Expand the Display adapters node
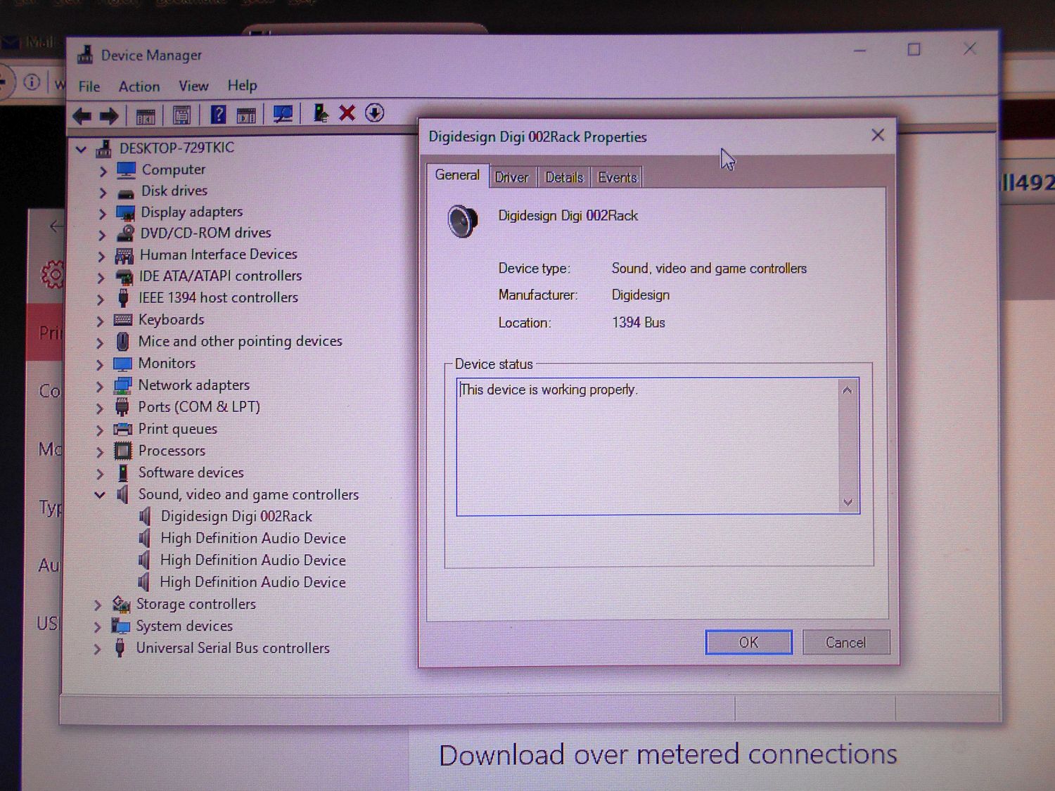This screenshot has width=1055, height=791. click(103, 213)
